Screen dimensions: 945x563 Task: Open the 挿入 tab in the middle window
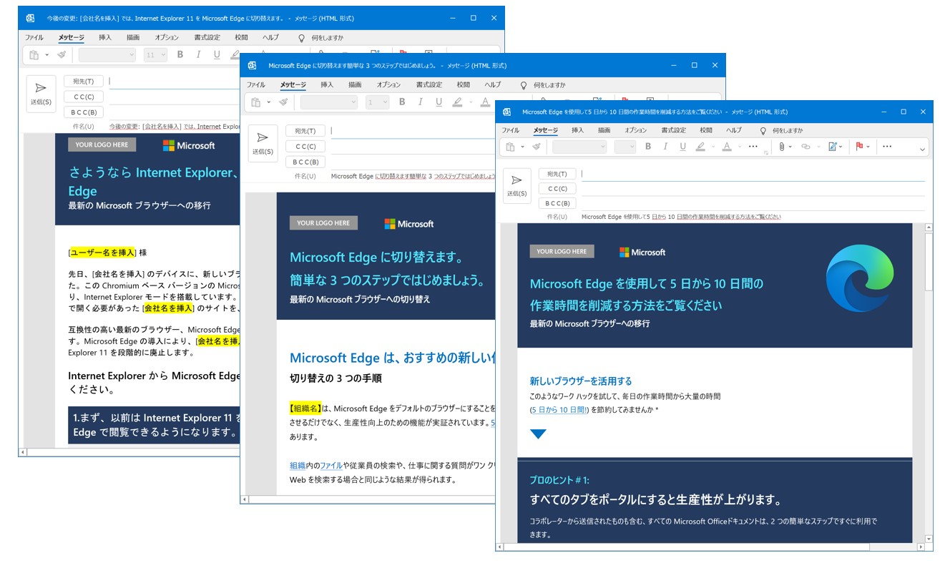tap(327, 84)
